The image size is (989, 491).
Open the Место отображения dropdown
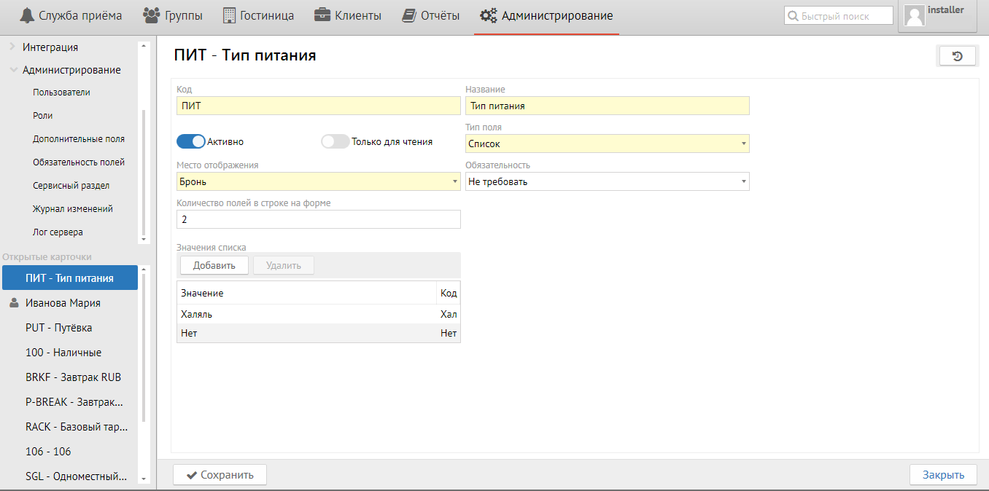(318, 181)
